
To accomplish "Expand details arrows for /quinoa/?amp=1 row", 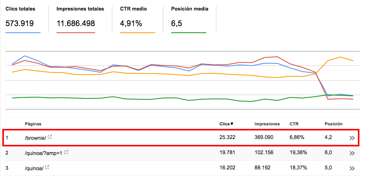I will 352,153.
